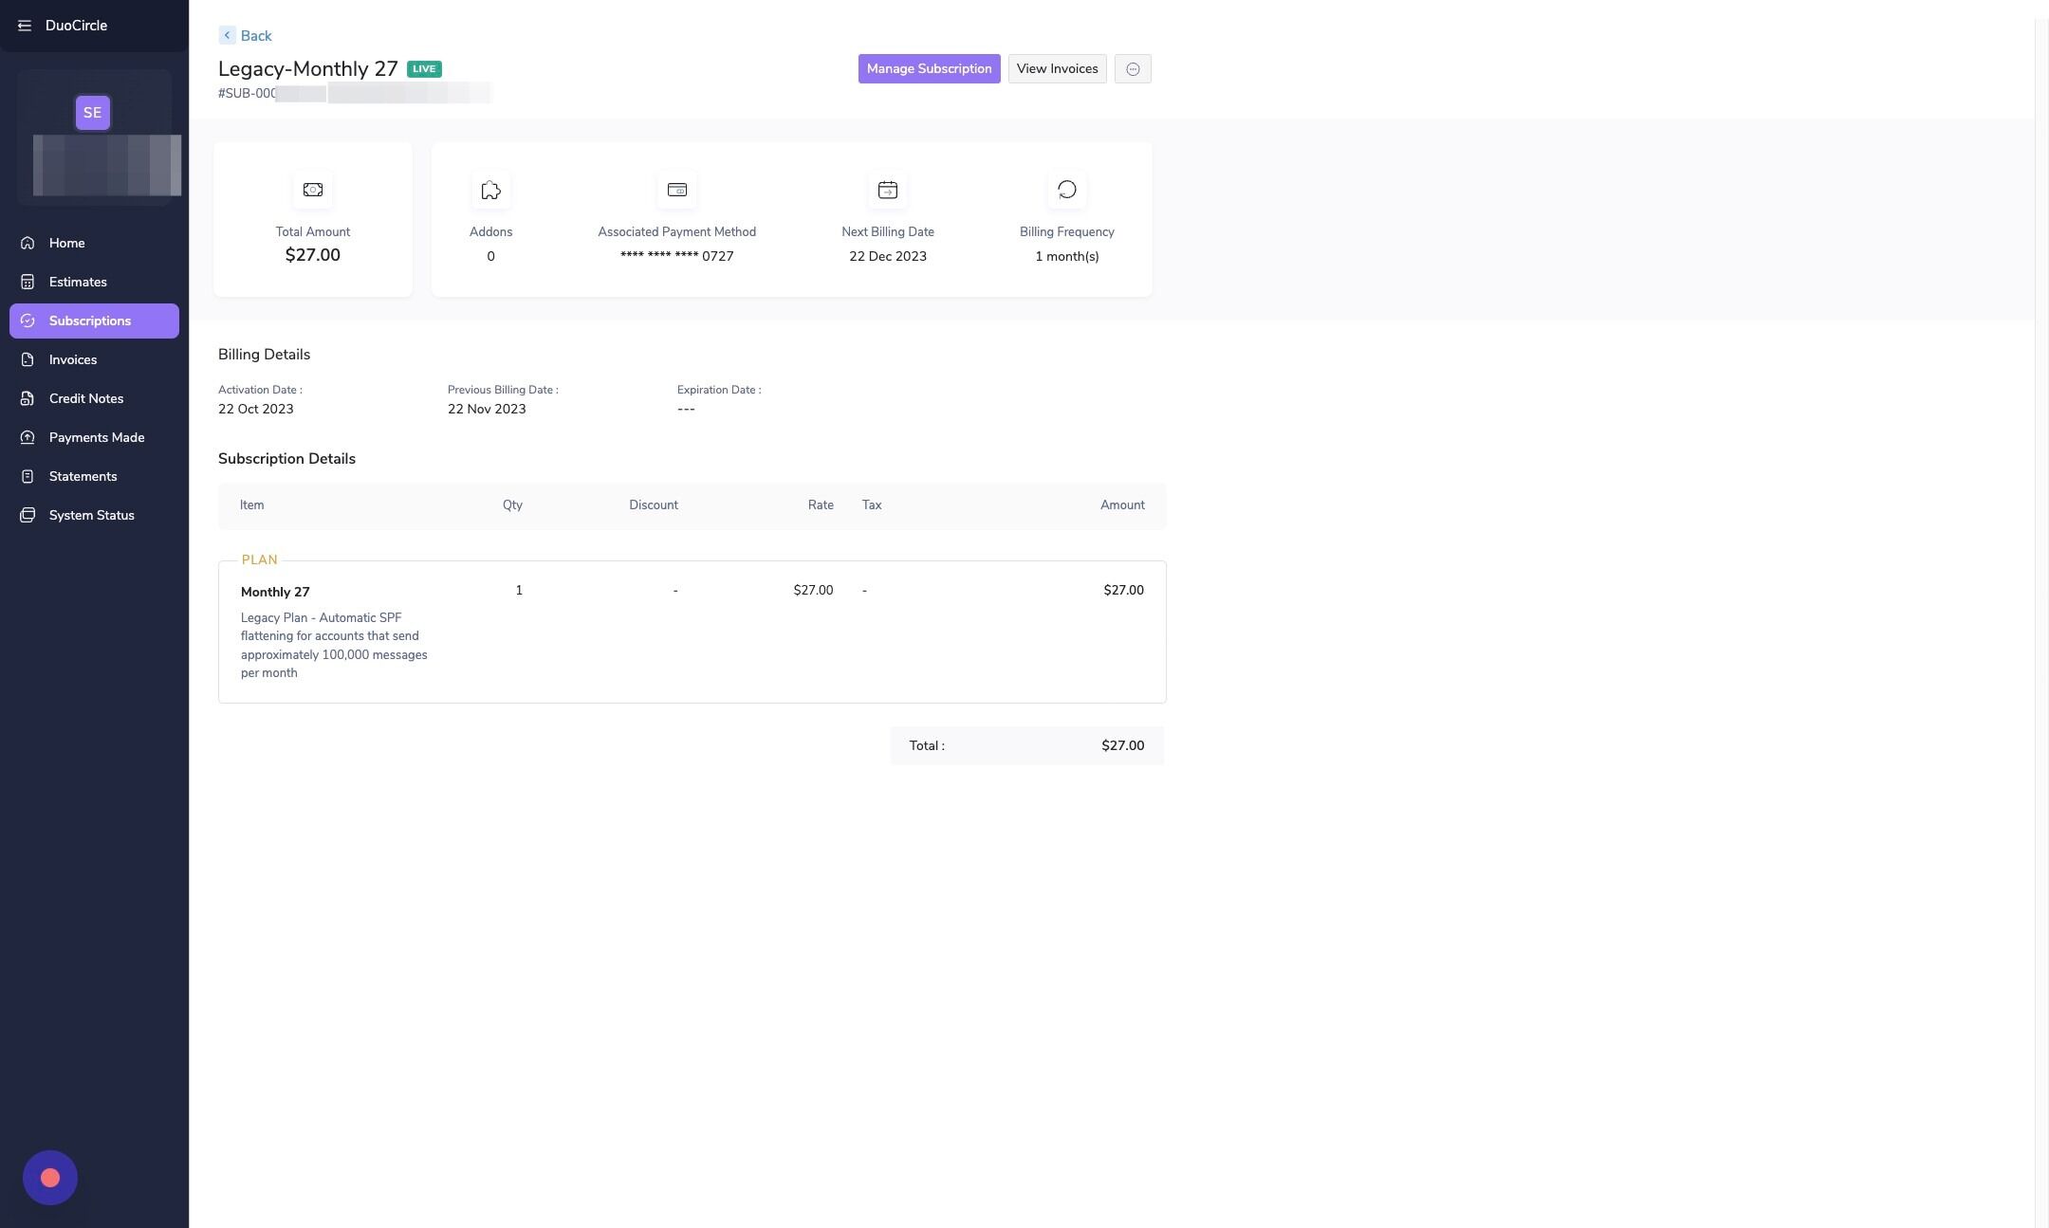Open the more options ellipsis menu
This screenshot has height=1228, width=2049.
point(1133,69)
